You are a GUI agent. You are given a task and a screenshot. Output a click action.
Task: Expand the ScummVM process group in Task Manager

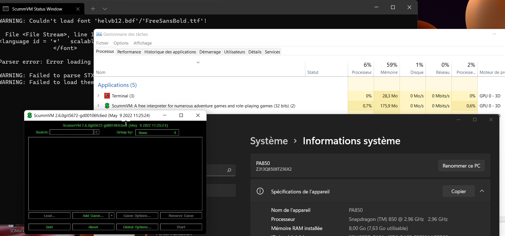(98, 106)
